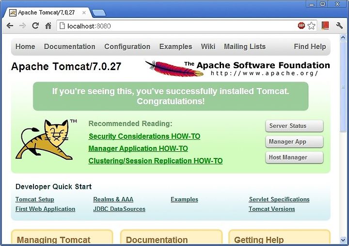Image resolution: width=349 pixels, height=246 pixels.
Task: Open Clustering/Session Replication HOW-TO link
Action: [156, 161]
